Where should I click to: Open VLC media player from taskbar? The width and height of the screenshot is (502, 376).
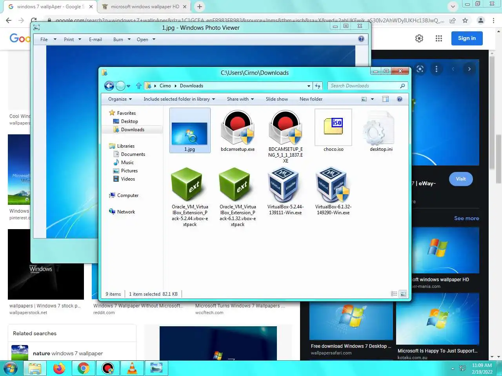pos(132,368)
